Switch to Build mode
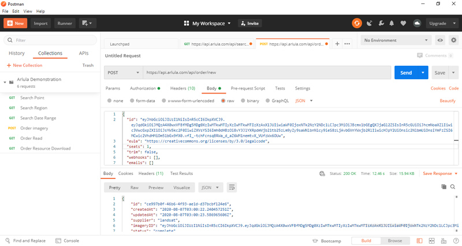The image size is (462, 246). click(366, 241)
